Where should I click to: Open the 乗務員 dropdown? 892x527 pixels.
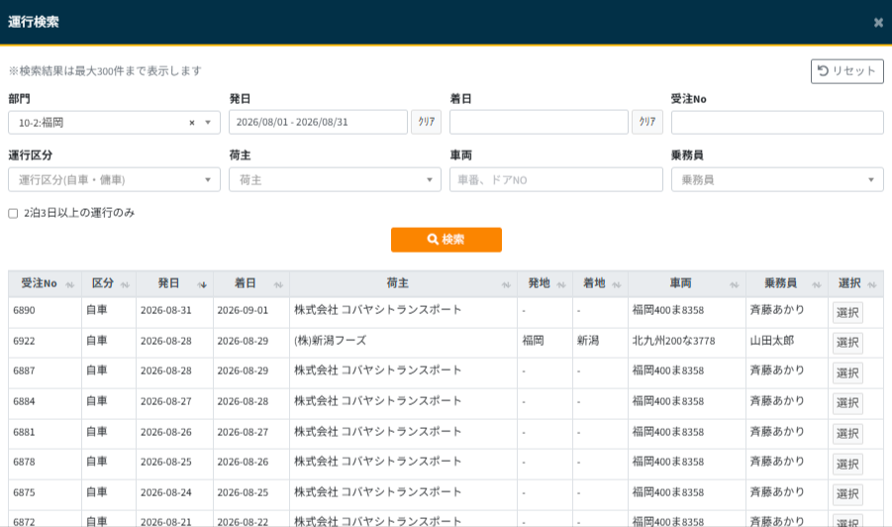point(777,180)
